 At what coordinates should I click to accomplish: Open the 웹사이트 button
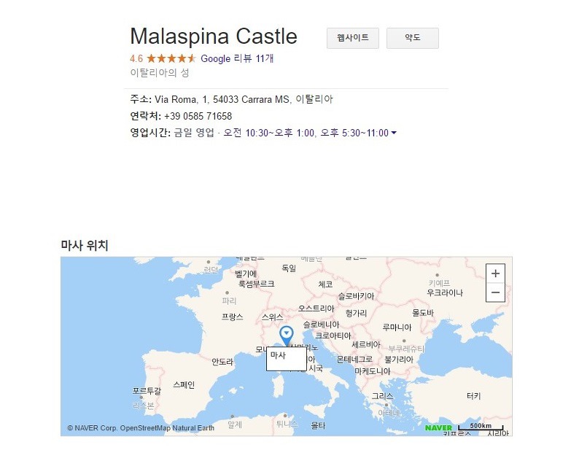353,38
